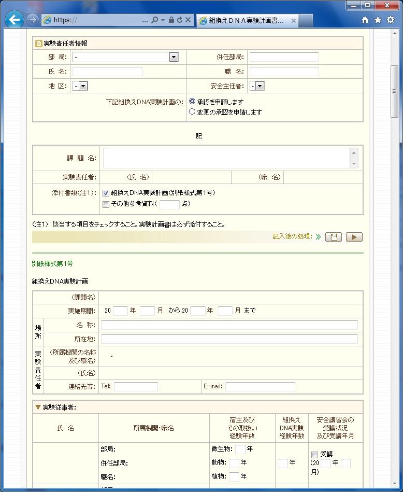403x492 pixels.
Task: Open a new blank tab button
Action: click(306, 21)
